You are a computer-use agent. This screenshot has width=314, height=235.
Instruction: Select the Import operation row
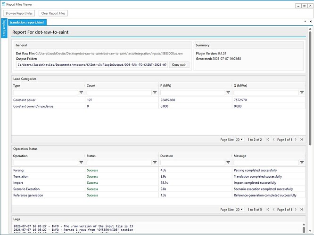158,183
